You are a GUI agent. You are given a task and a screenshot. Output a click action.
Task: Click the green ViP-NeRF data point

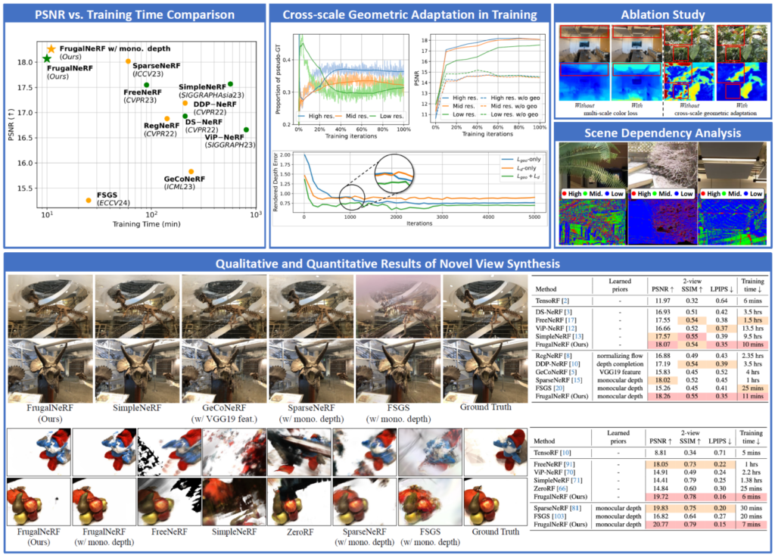click(x=246, y=129)
